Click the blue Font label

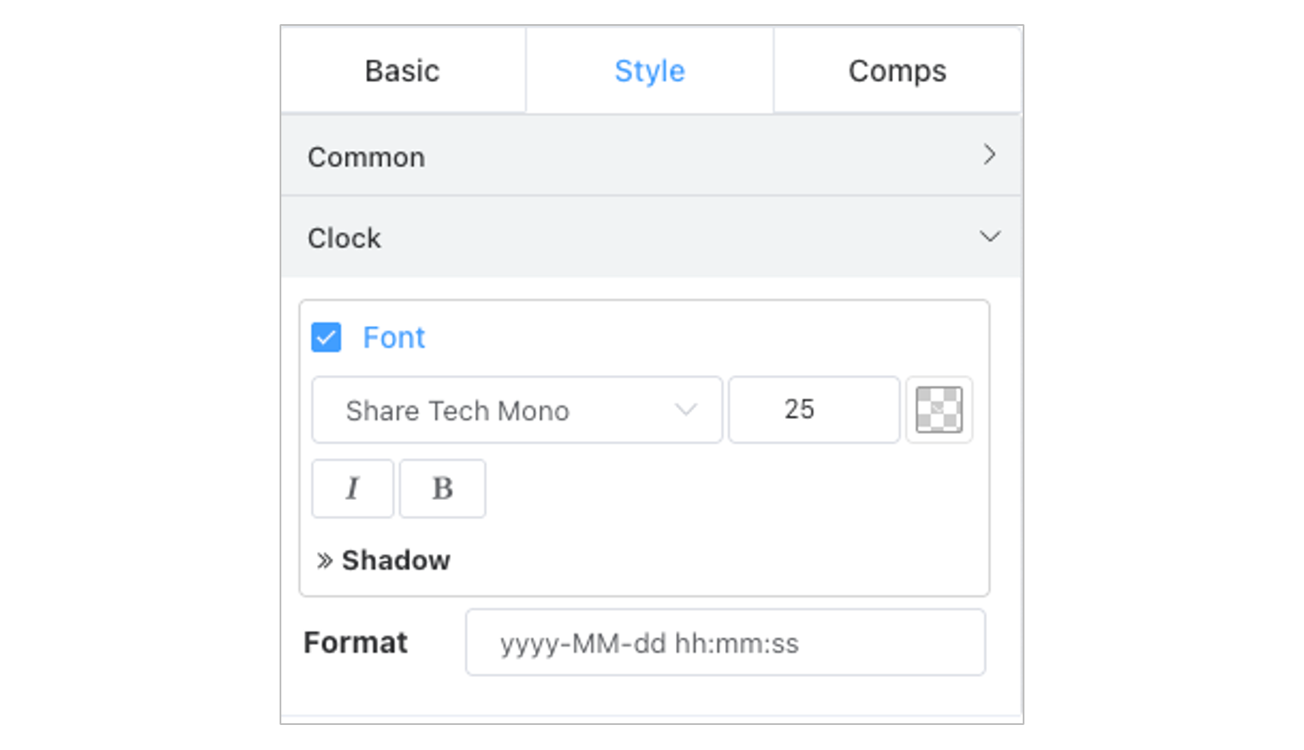pyautogui.click(x=394, y=337)
